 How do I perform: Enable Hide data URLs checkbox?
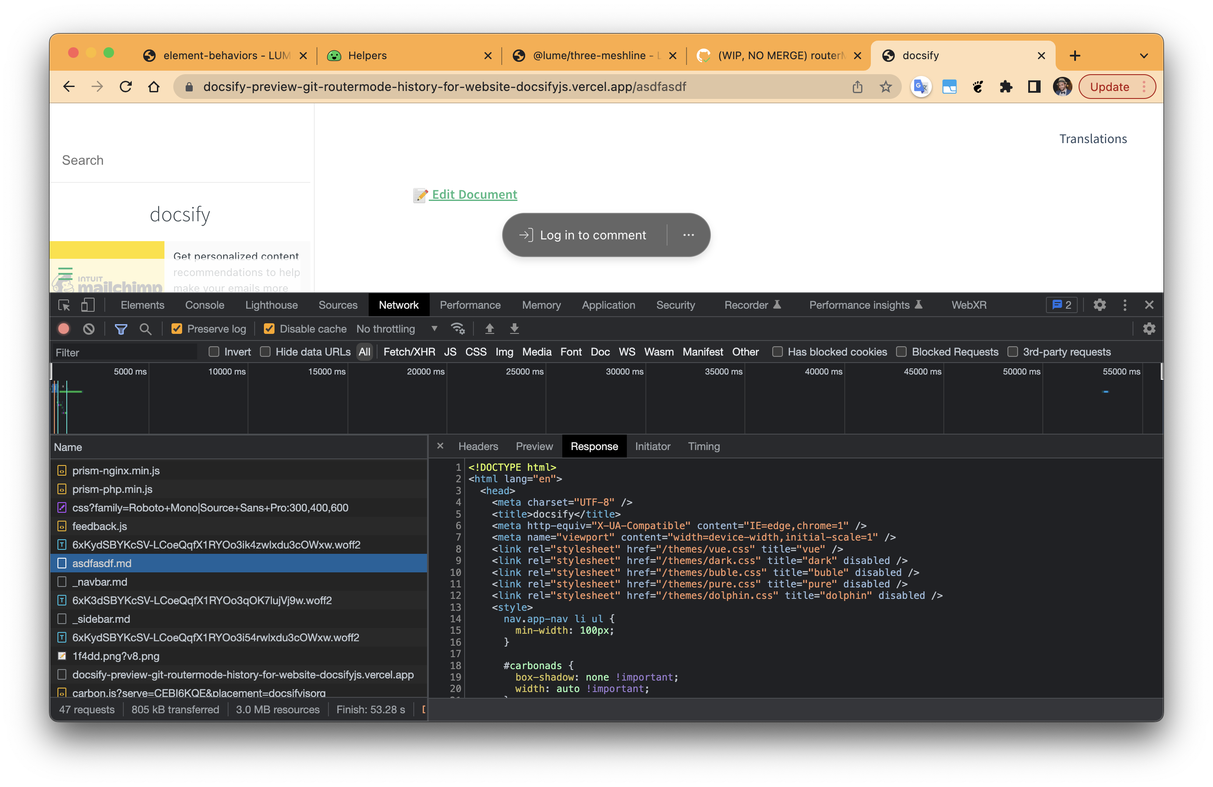[x=265, y=352]
